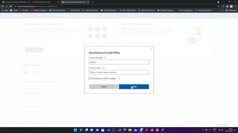Open the SMC Products bookmark
The height and width of the screenshot is (133, 238).
74,10
